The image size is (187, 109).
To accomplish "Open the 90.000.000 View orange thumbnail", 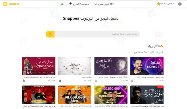I will [75, 95].
